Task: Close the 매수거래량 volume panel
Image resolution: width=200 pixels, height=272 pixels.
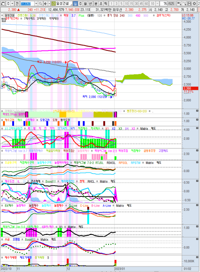Action: (x=197, y=257)
